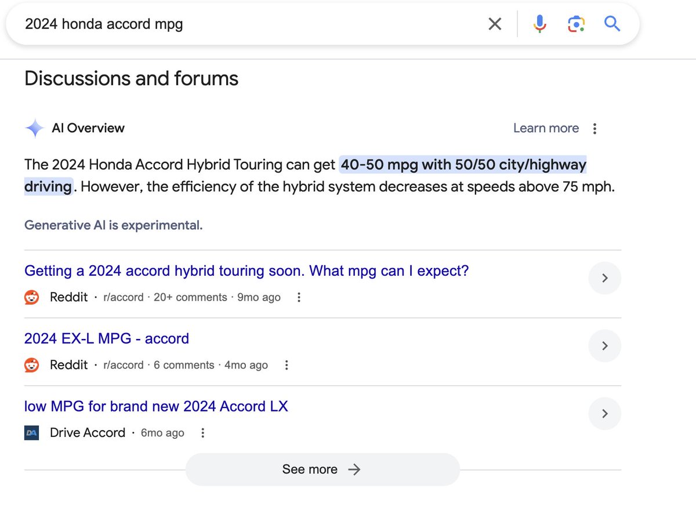
Task: Click 'Generative AI is experimental.' text
Action: click(x=114, y=225)
